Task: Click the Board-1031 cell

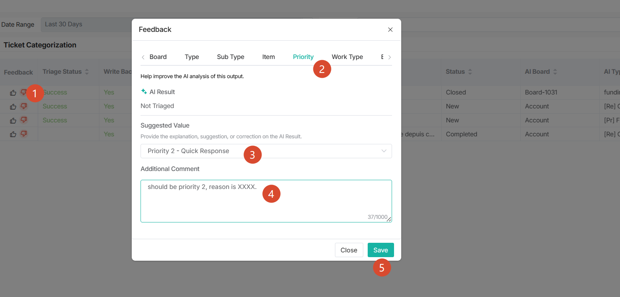Action: coord(541,92)
